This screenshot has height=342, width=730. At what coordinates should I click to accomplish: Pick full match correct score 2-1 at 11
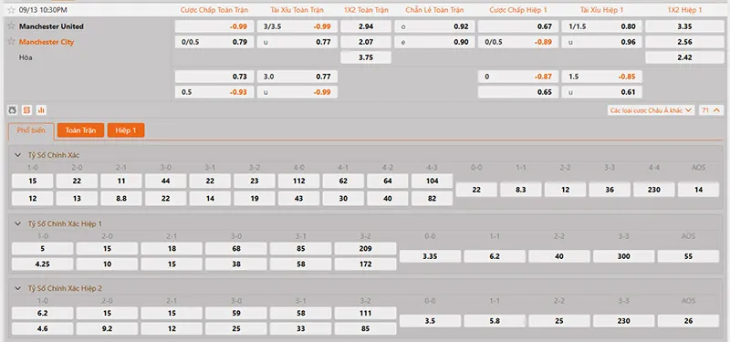tap(121, 181)
